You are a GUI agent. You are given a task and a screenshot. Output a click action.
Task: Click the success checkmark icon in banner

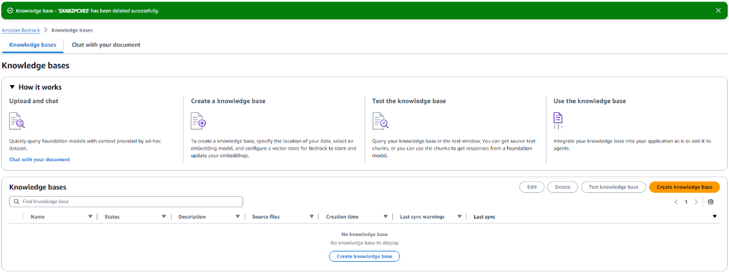(10, 10)
